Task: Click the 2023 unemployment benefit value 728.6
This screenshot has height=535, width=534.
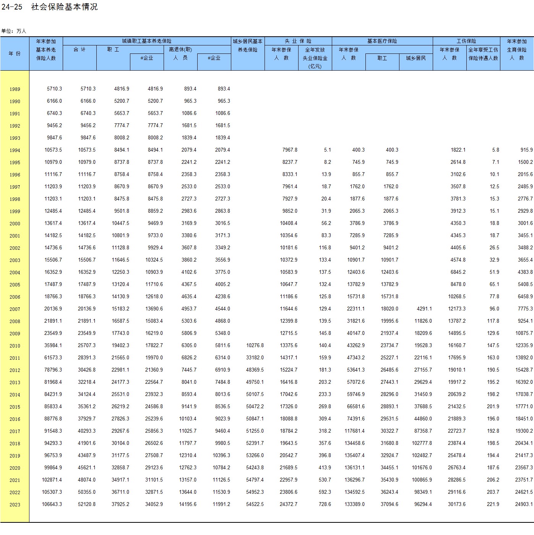Action: (x=325, y=504)
